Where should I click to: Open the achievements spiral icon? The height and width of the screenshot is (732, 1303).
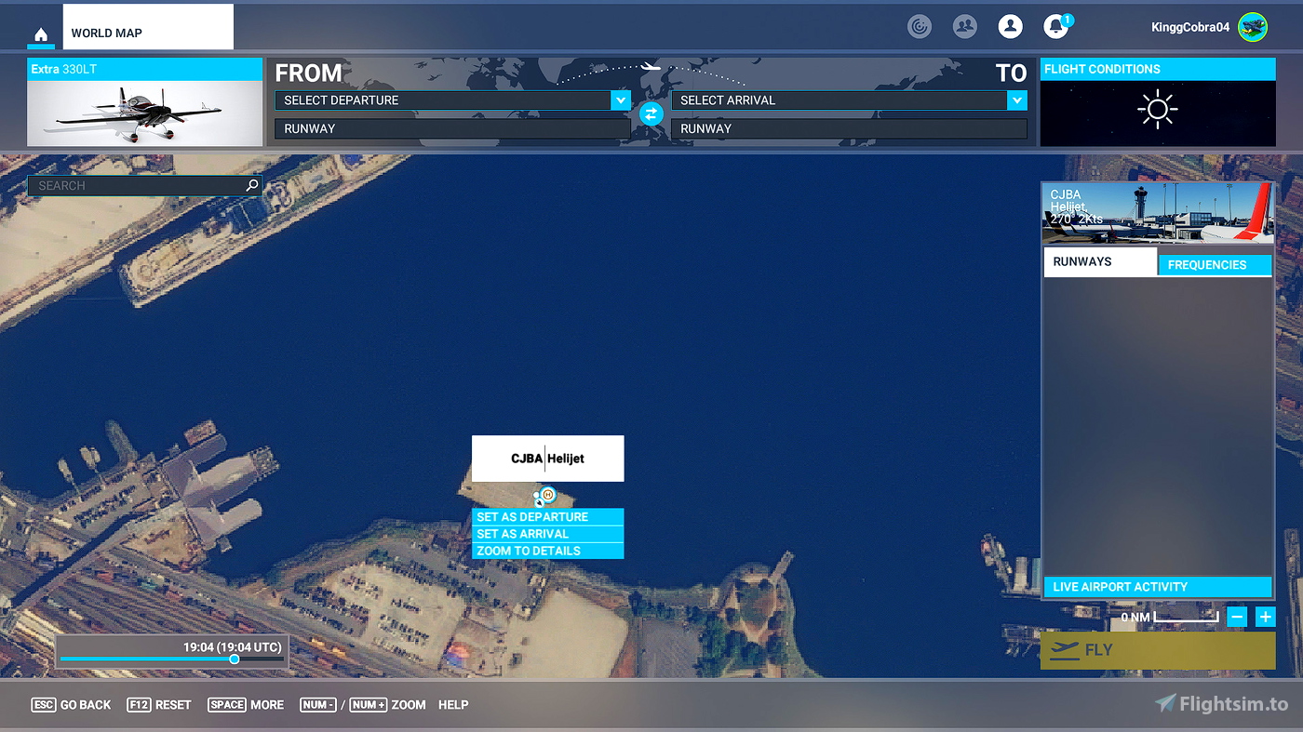pos(920,27)
